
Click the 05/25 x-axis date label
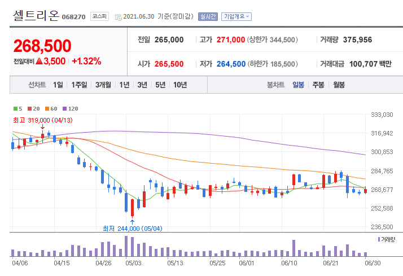[217, 263]
